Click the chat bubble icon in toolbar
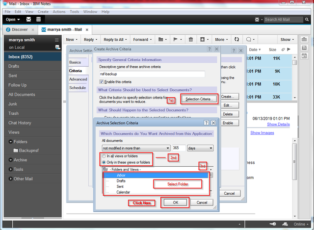 (x=250, y=40)
